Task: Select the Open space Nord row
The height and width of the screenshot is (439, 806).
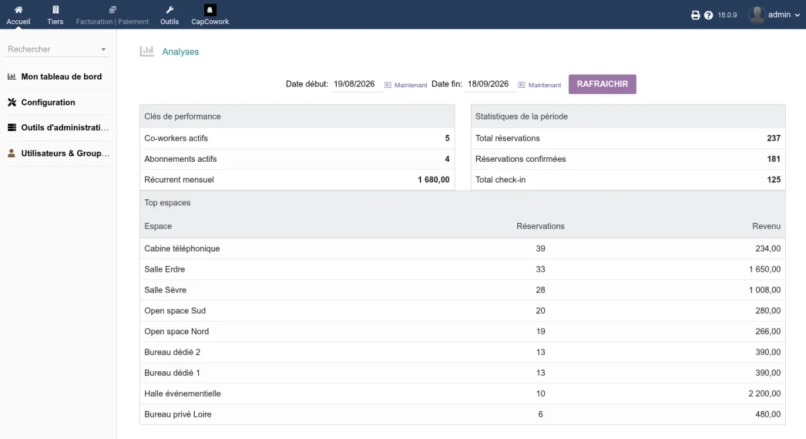Action: (x=462, y=332)
